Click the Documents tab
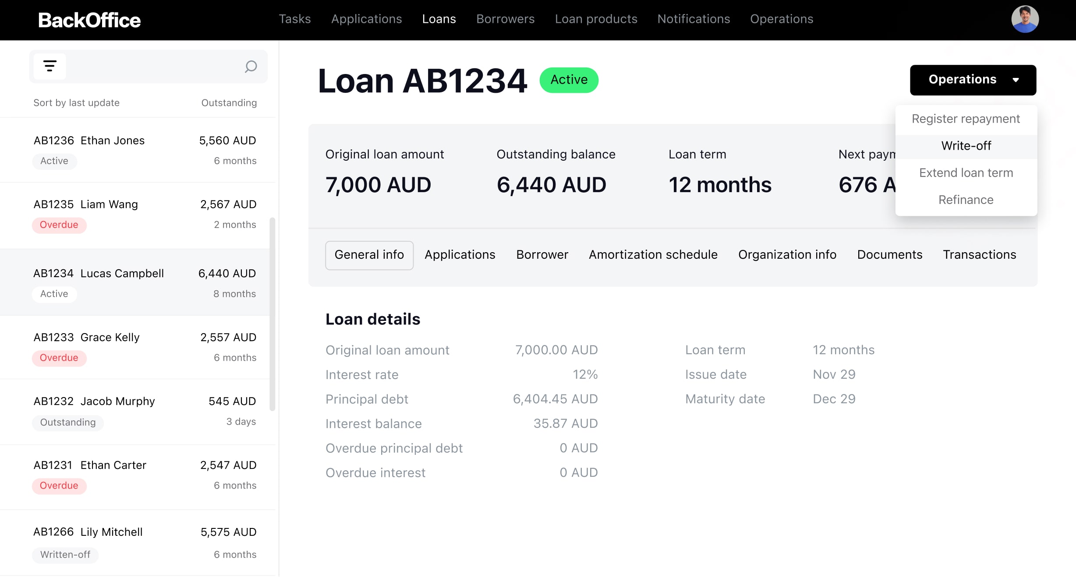This screenshot has height=577, width=1076. click(889, 255)
